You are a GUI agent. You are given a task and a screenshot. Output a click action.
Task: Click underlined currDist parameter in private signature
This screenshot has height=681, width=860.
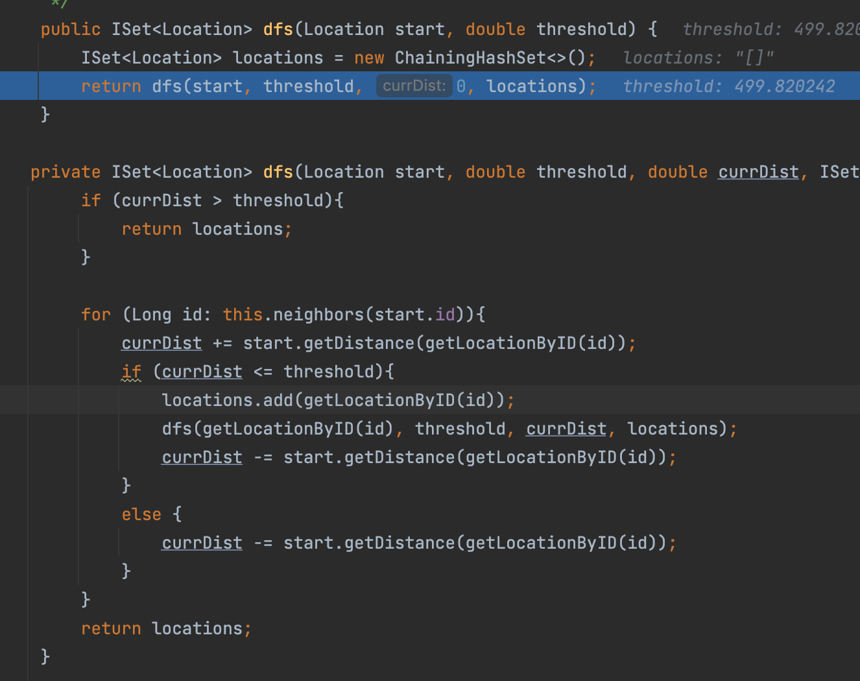pyautogui.click(x=758, y=172)
